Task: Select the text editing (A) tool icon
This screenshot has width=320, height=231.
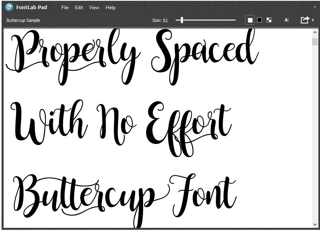Action: pos(286,19)
